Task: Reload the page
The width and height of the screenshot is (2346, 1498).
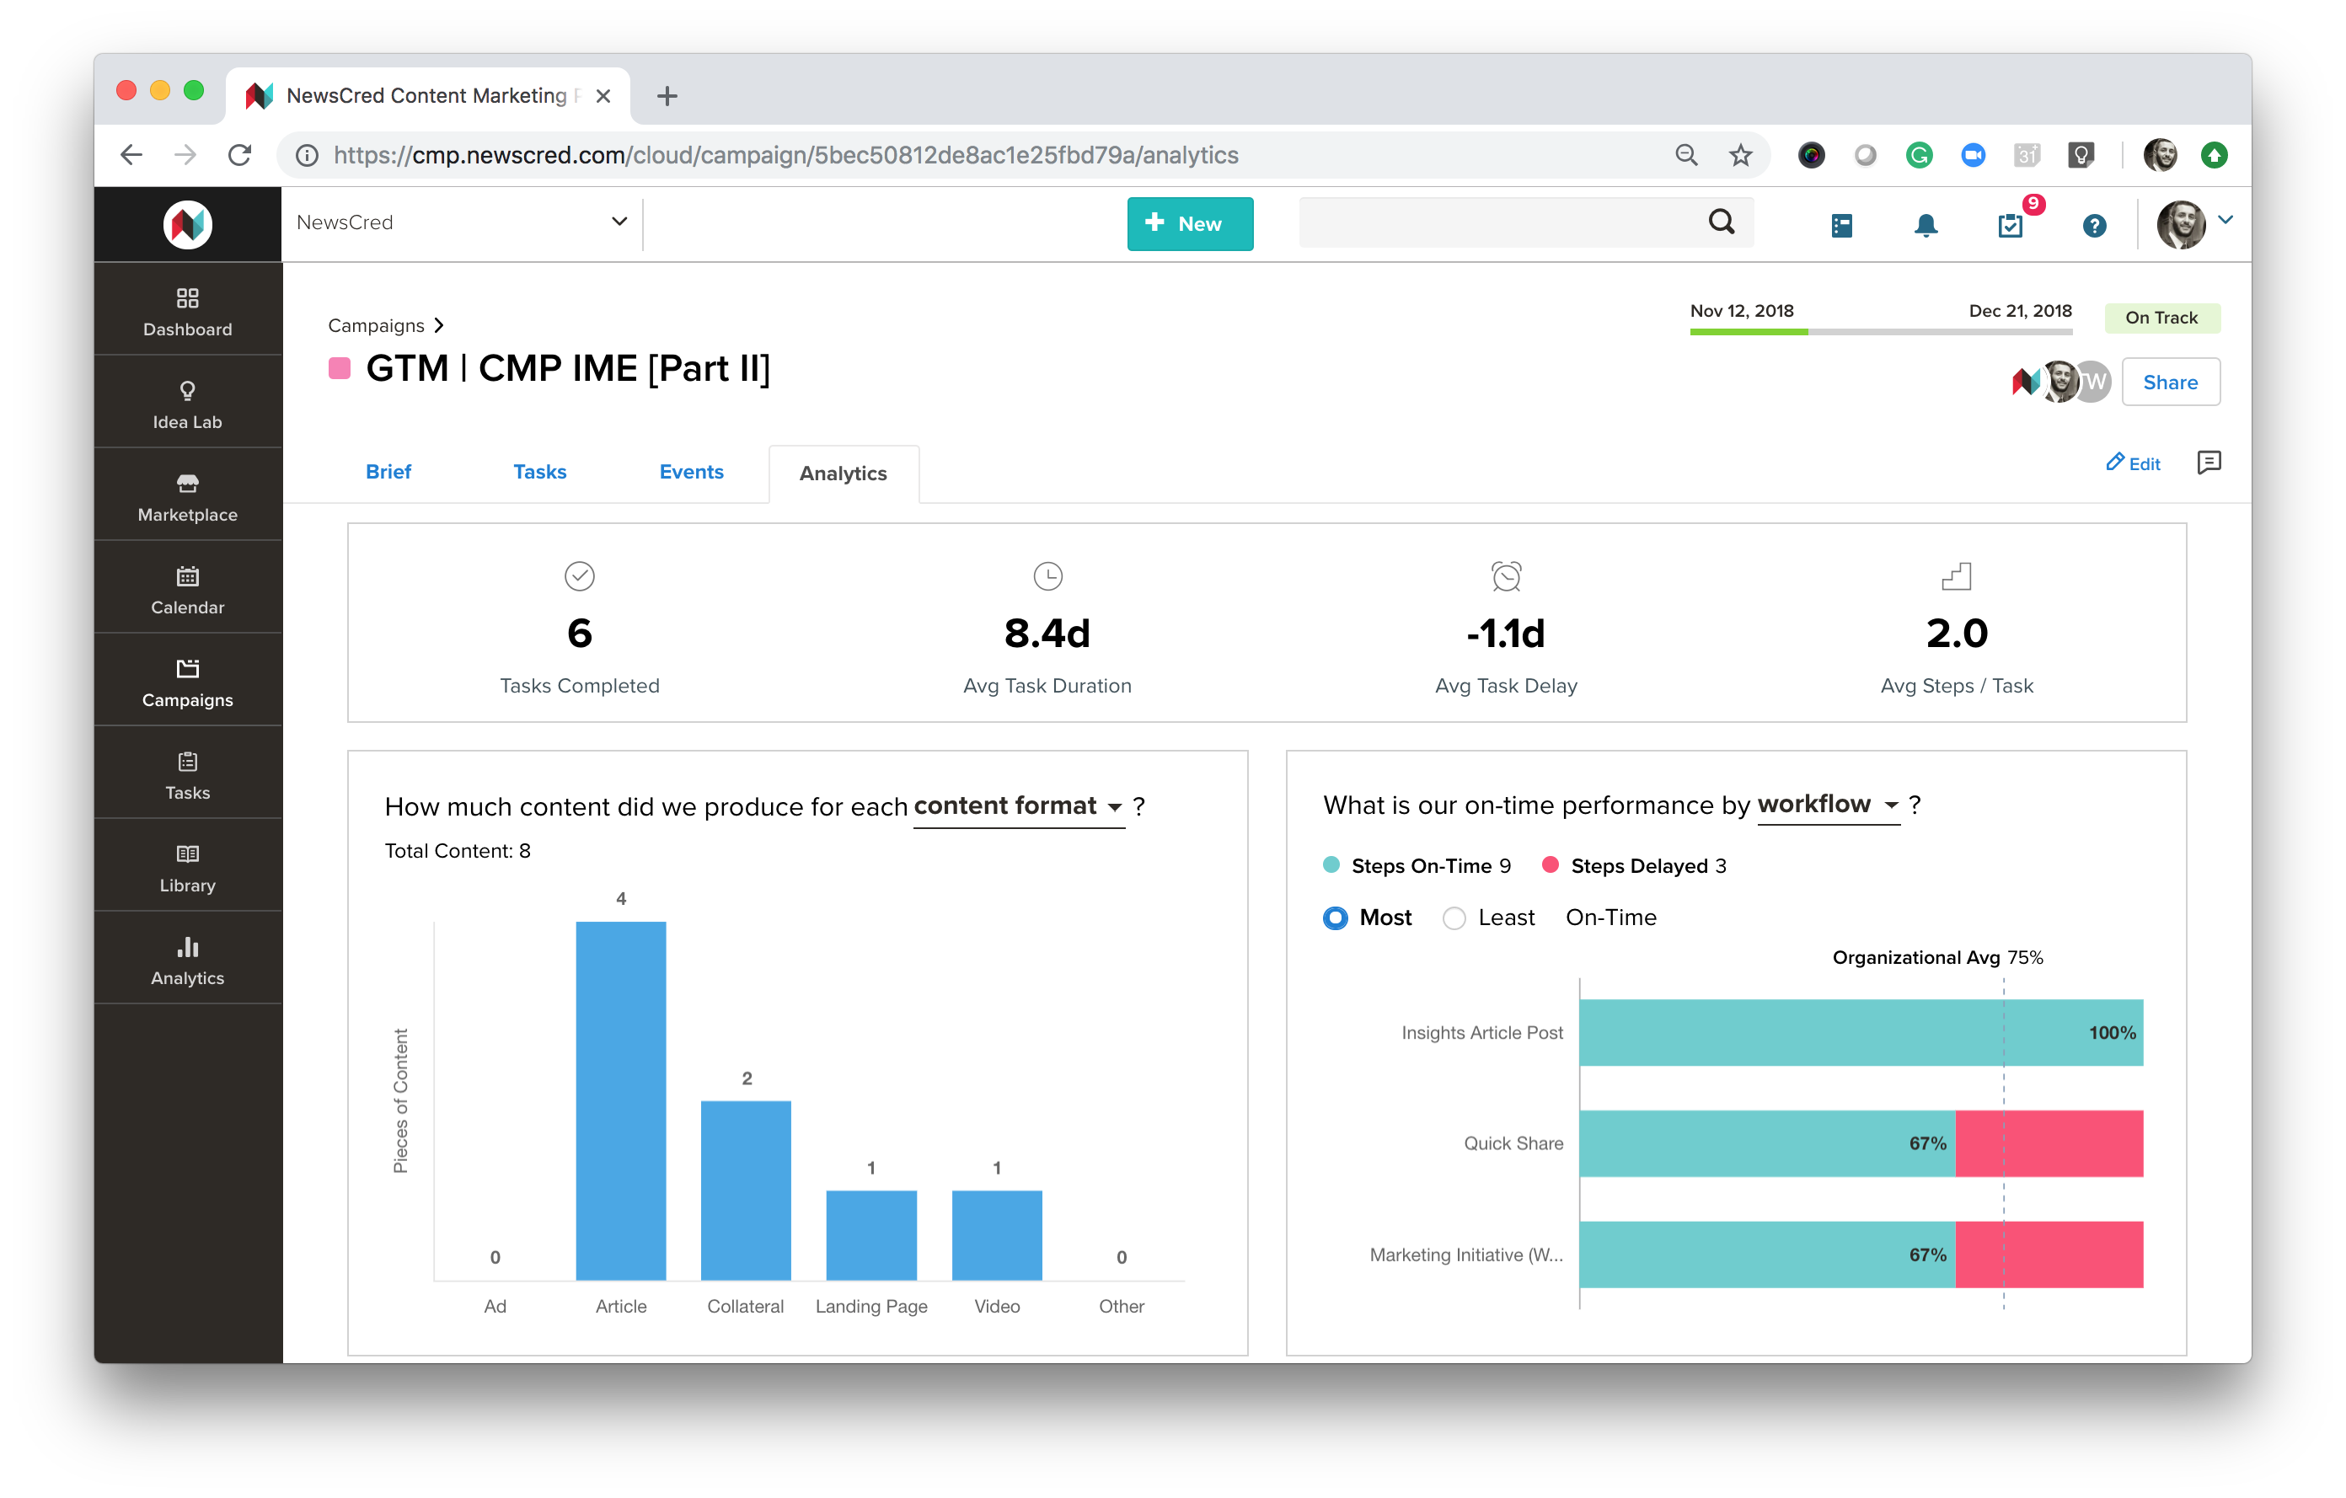Action: click(239, 155)
